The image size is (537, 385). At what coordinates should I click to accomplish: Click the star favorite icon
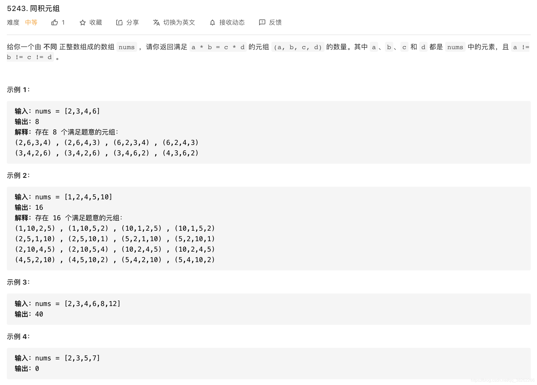(x=83, y=22)
